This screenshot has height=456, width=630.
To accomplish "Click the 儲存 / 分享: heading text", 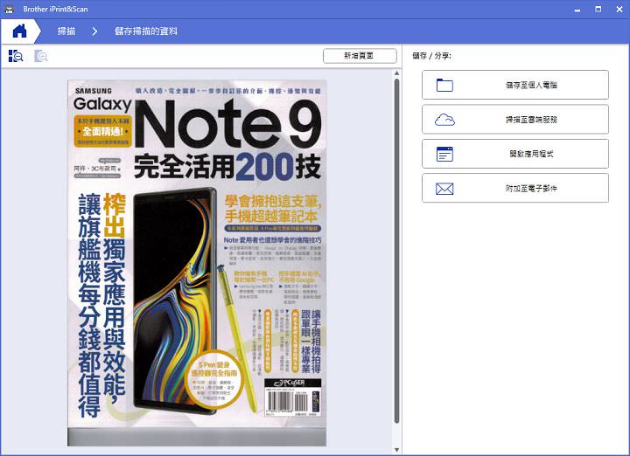I will 431,56.
